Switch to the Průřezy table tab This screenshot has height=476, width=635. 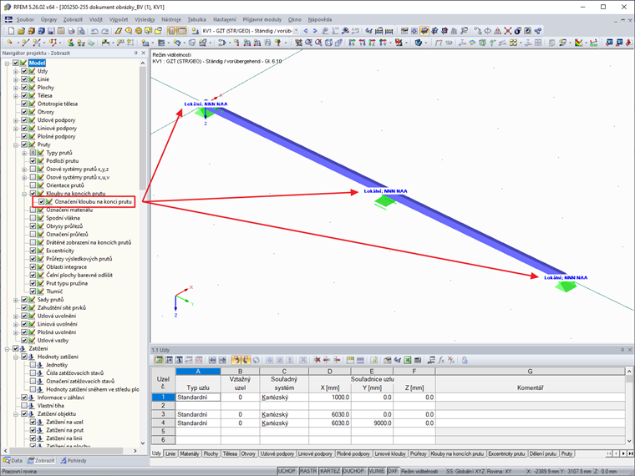(418, 453)
